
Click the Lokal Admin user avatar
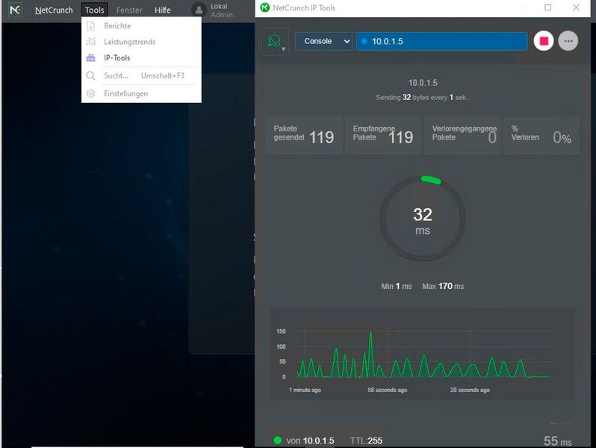[x=199, y=10]
